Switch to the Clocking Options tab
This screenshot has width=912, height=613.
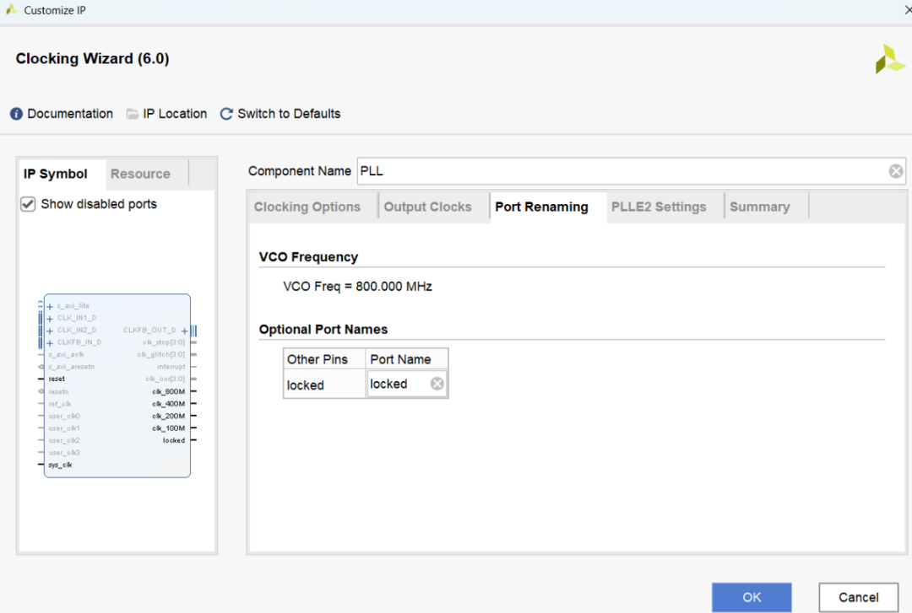point(307,207)
